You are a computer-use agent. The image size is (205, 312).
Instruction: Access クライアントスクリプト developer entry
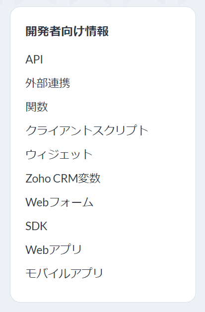pos(87,130)
